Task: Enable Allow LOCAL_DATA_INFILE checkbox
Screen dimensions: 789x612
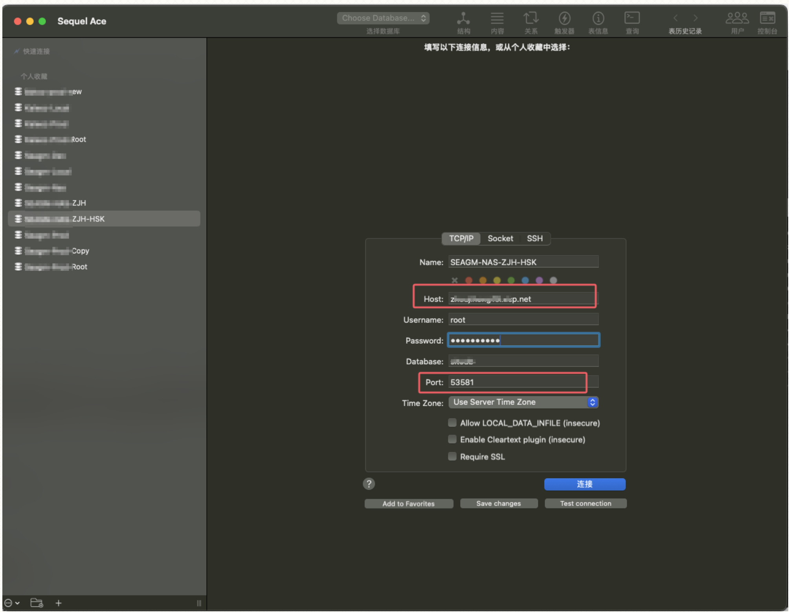Action: [x=452, y=423]
